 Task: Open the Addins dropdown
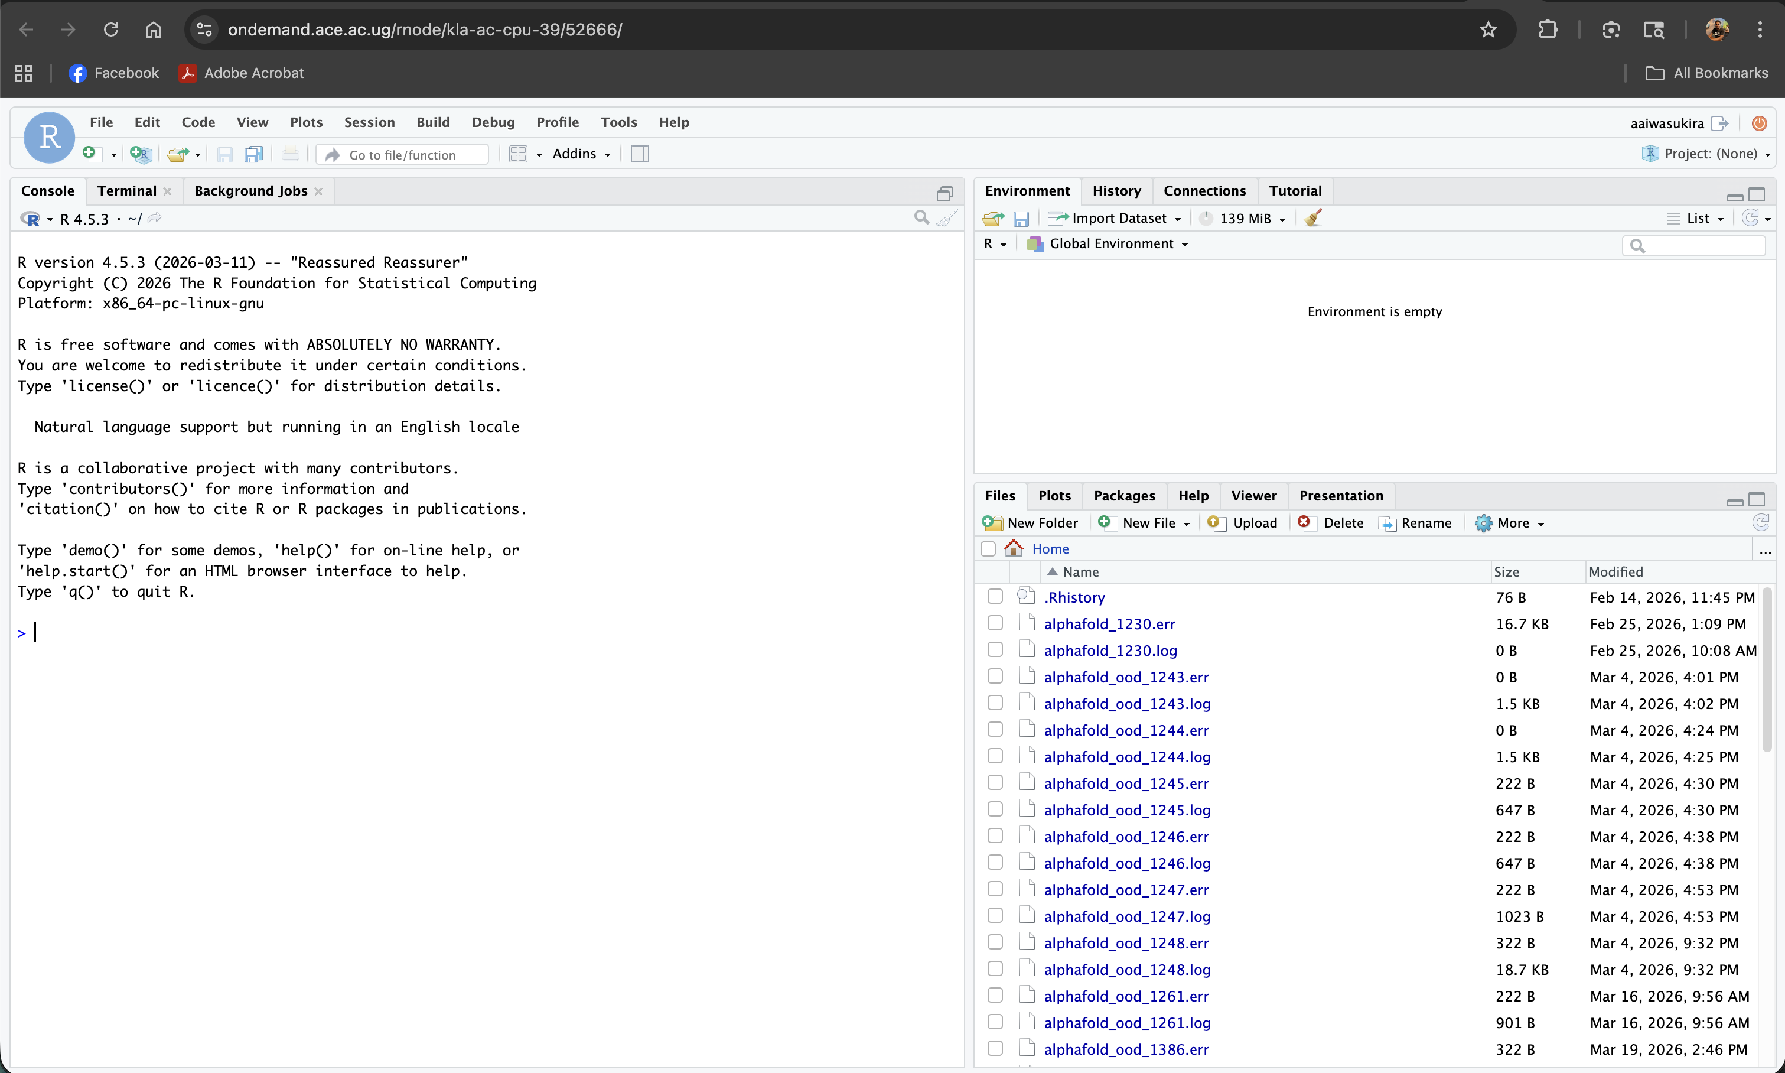tap(581, 153)
